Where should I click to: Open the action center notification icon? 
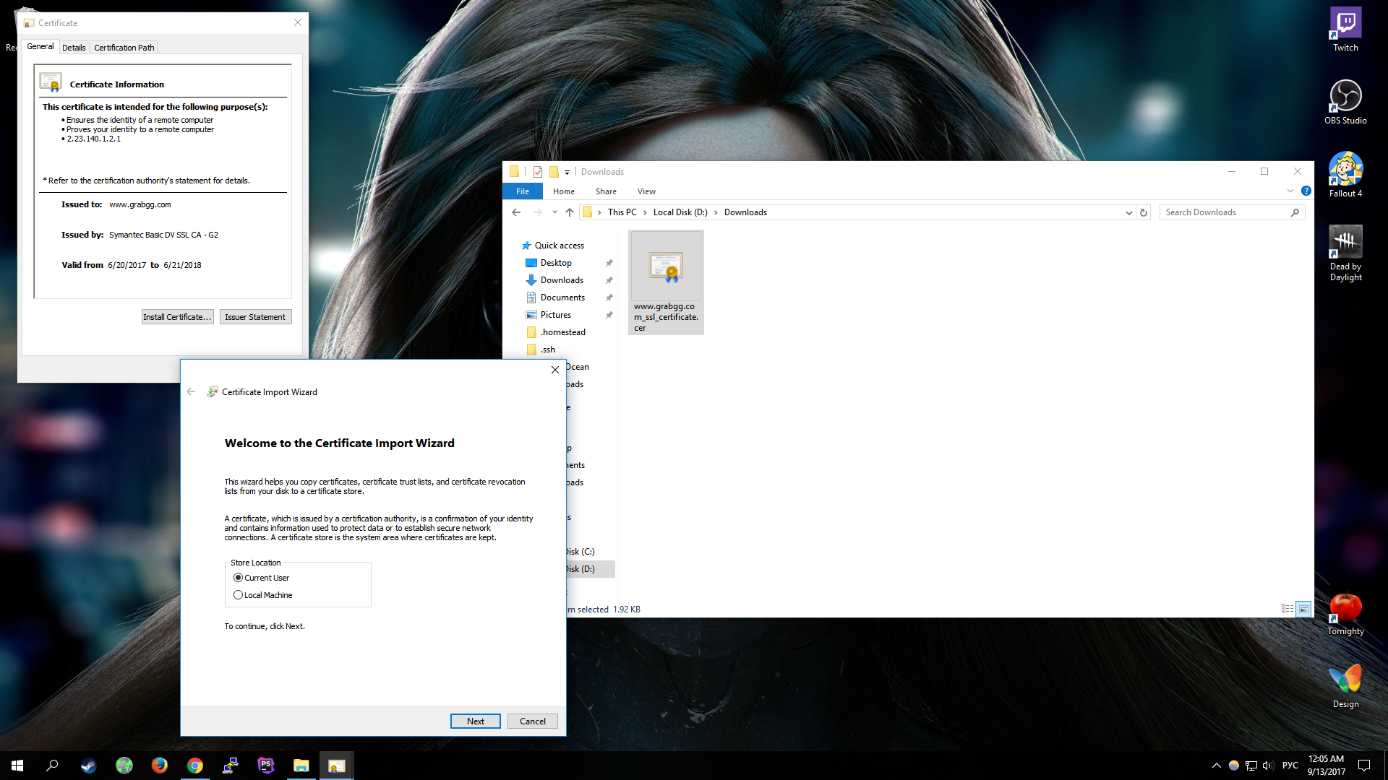[1364, 766]
